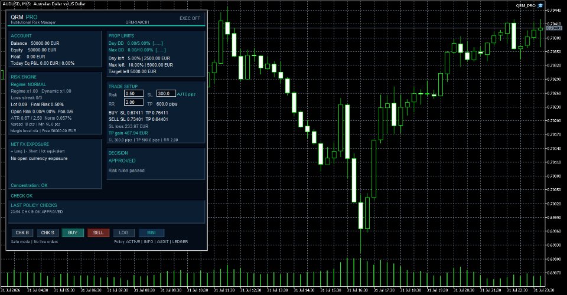Click the Float 0.00 EUR row
This screenshot has width=567, height=295.
(x=28, y=57)
